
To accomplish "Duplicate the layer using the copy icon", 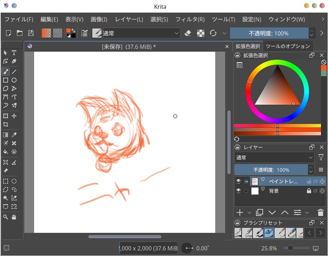I will click(x=259, y=213).
